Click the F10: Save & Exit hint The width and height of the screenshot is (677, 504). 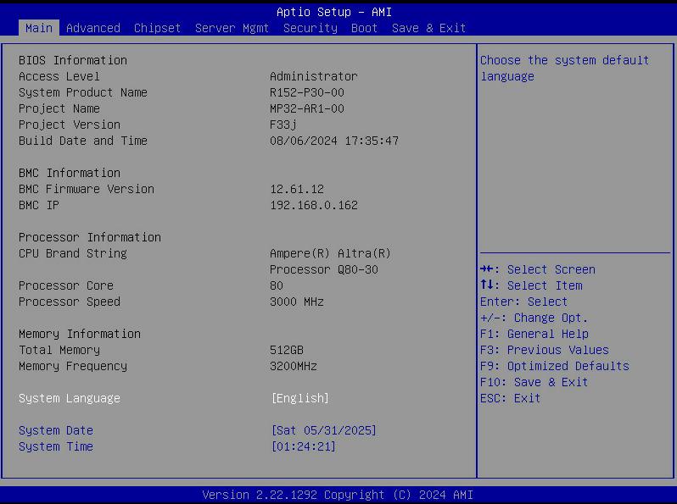tap(534, 382)
